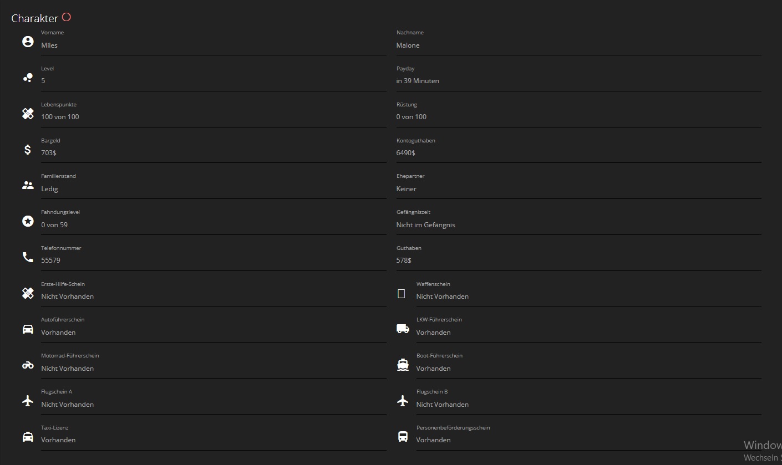Click the boat icon for Boot-Führerschein
782x465 pixels.
click(403, 365)
